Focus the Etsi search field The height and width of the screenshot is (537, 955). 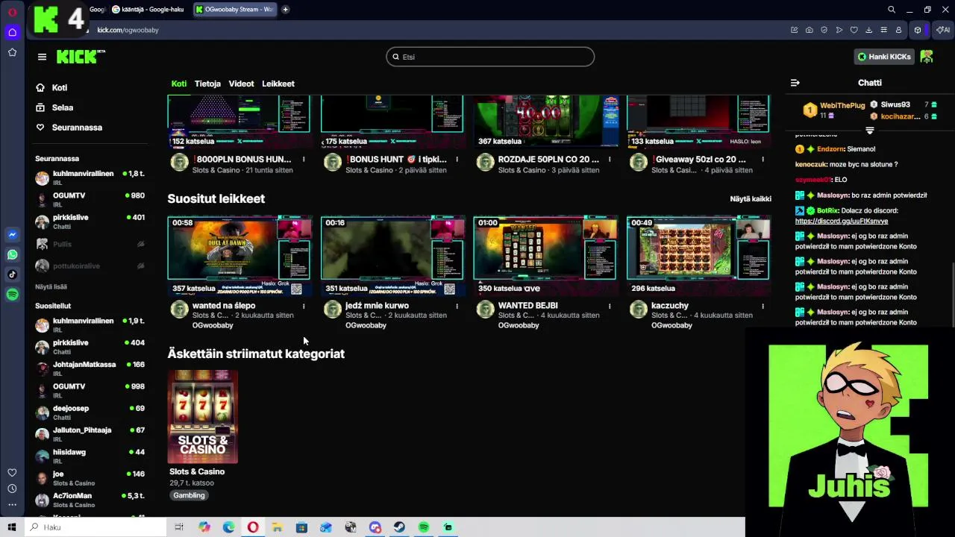(x=490, y=57)
